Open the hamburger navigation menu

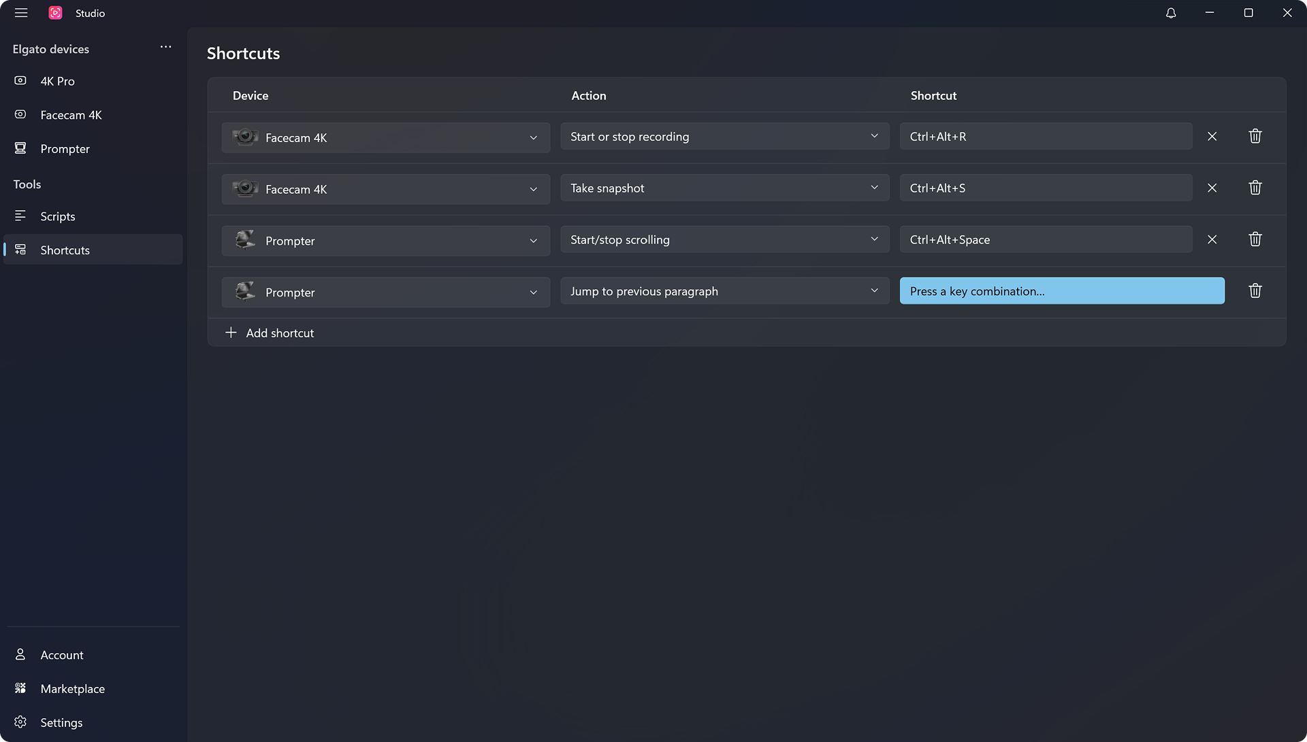pos(21,13)
